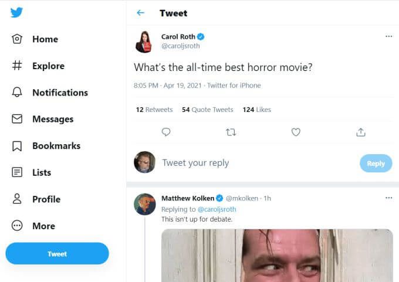The width and height of the screenshot is (399, 282).
Task: Open Messages from the sidebar
Action: pyautogui.click(x=42, y=119)
